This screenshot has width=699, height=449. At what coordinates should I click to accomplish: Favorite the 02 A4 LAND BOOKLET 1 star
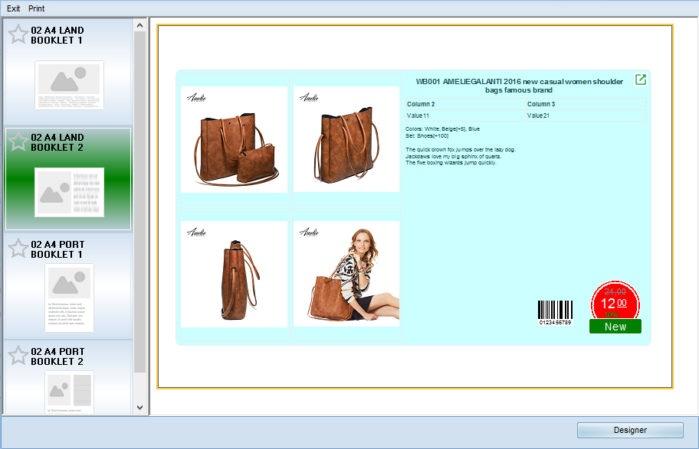18,34
